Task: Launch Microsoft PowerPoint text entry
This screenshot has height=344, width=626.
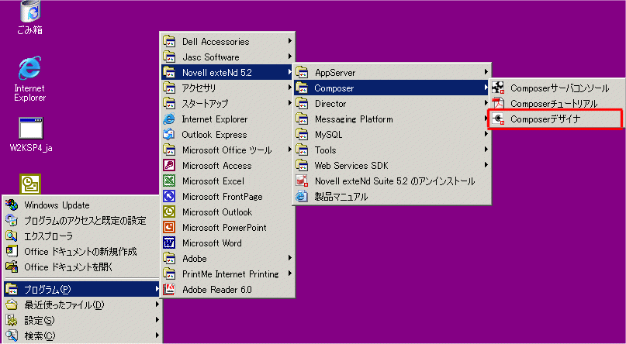Action: click(x=224, y=228)
